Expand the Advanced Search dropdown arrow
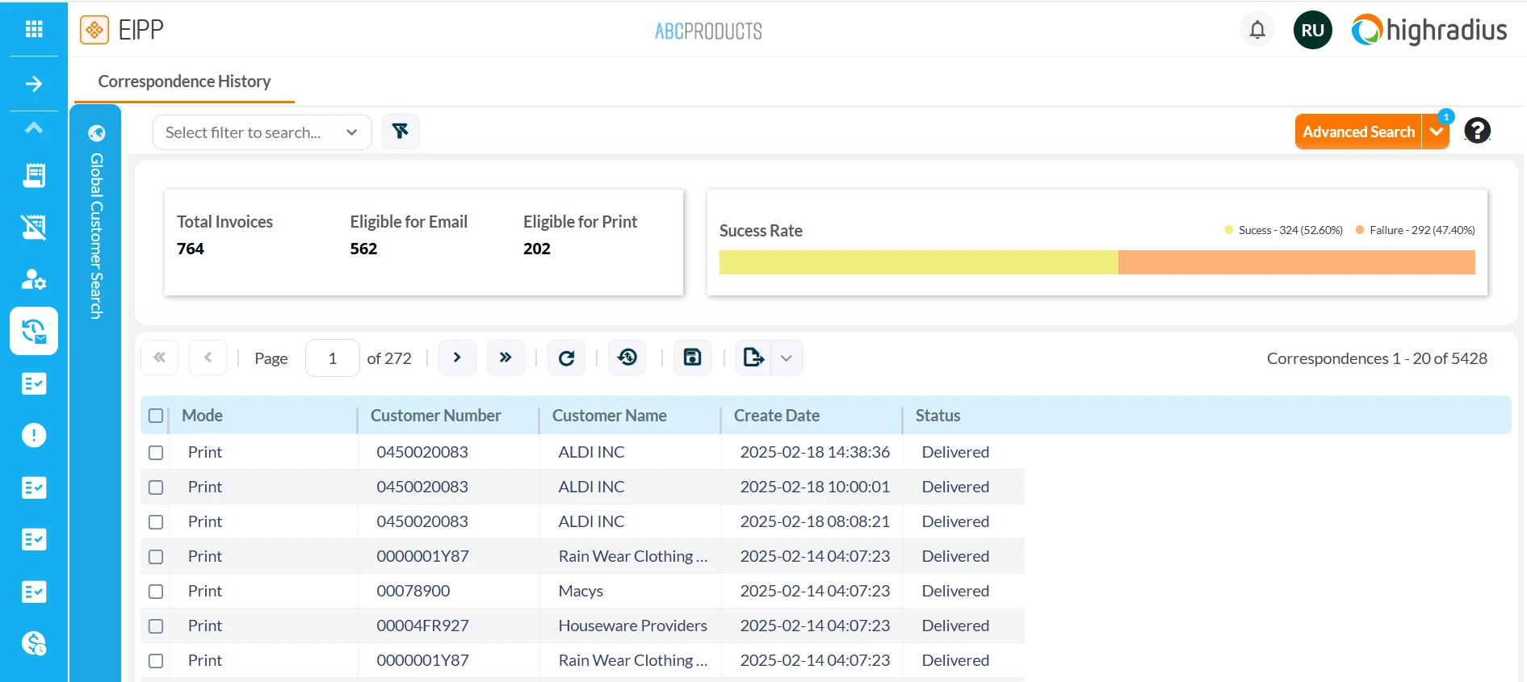Image resolution: width=1527 pixels, height=682 pixels. [1436, 132]
